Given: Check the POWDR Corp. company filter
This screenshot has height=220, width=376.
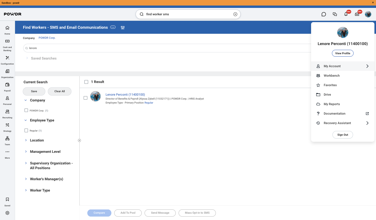Looking at the screenshot, I should (x=26, y=110).
